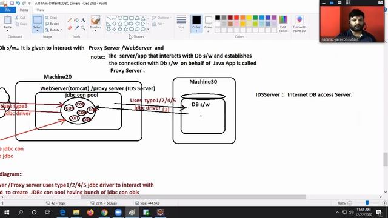Image resolution: width=388 pixels, height=218 pixels.
Task: Choose the Down arrow shape
Action: click(109, 30)
